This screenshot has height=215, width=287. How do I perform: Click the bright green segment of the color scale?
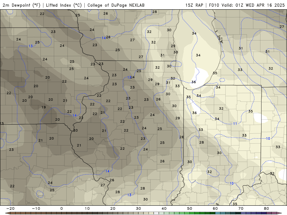(192, 213)
